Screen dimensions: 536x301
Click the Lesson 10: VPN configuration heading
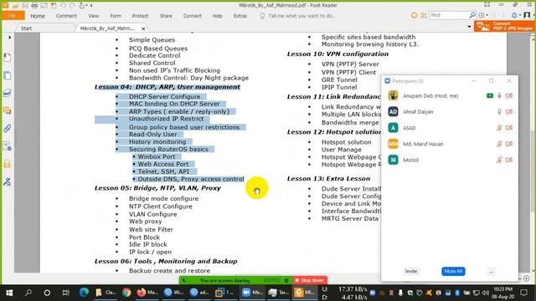tap(338, 54)
